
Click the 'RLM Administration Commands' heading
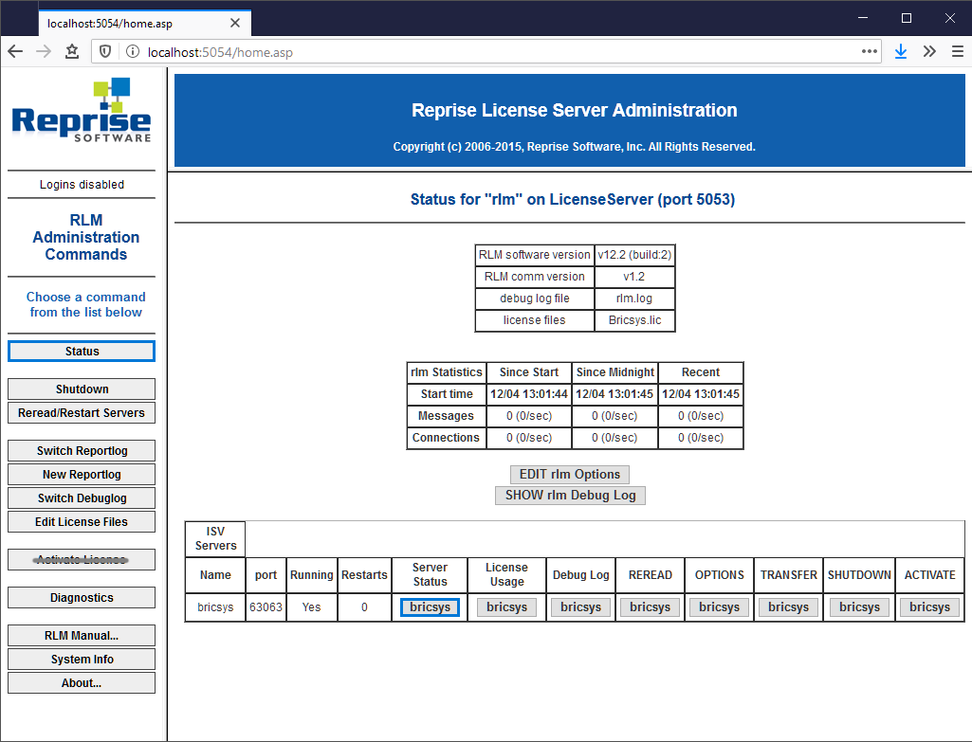point(86,237)
